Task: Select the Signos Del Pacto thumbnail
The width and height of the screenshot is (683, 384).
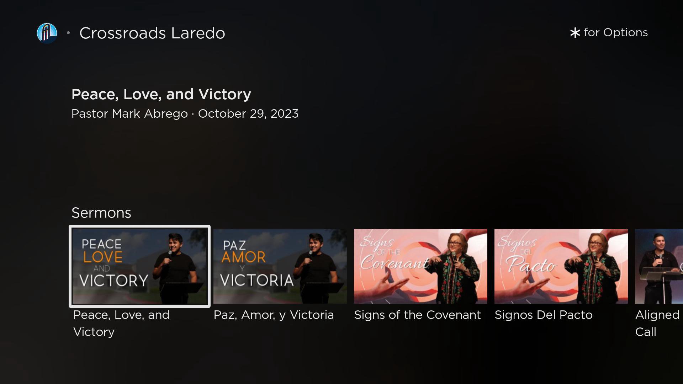Action: click(x=561, y=266)
